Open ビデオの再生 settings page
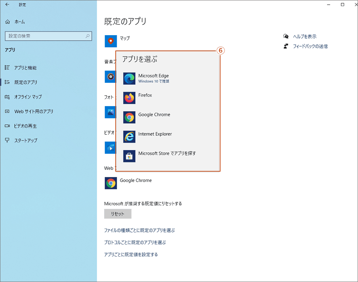The image size is (358, 282). (25, 126)
